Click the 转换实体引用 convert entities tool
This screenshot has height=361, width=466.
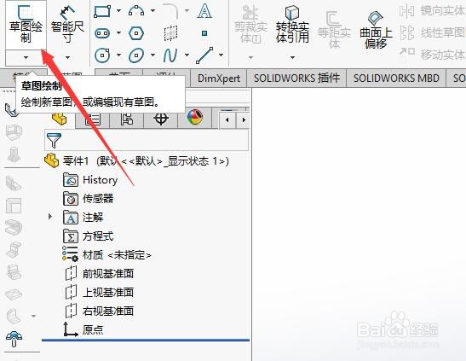pos(292,24)
